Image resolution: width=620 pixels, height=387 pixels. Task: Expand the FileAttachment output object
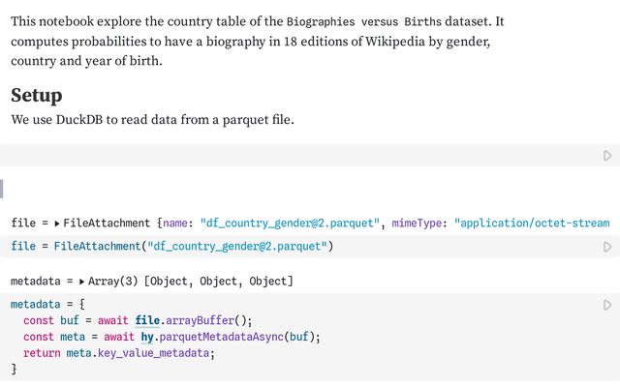click(x=57, y=223)
